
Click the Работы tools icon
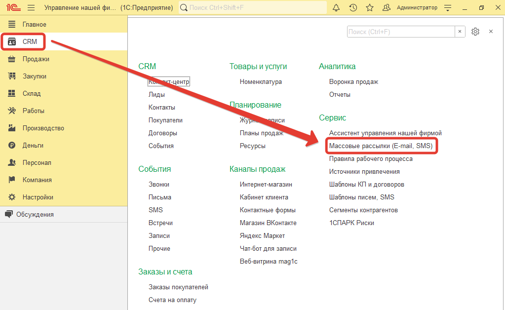tap(11, 111)
